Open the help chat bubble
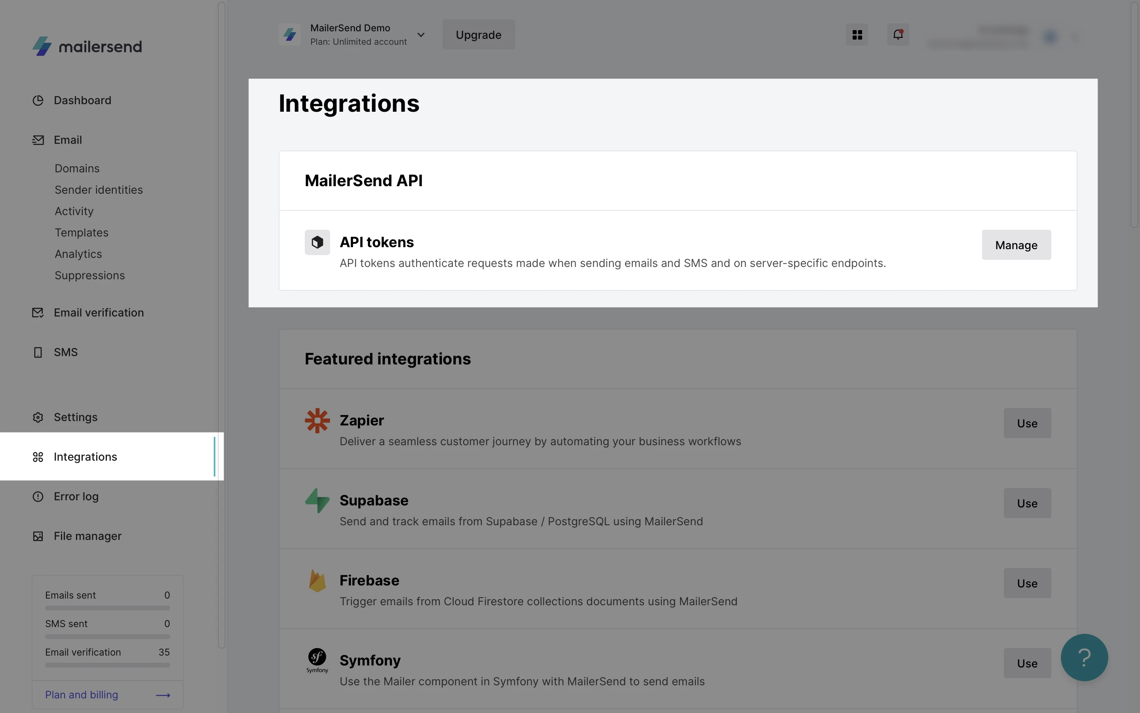This screenshot has width=1140, height=713. (1085, 658)
